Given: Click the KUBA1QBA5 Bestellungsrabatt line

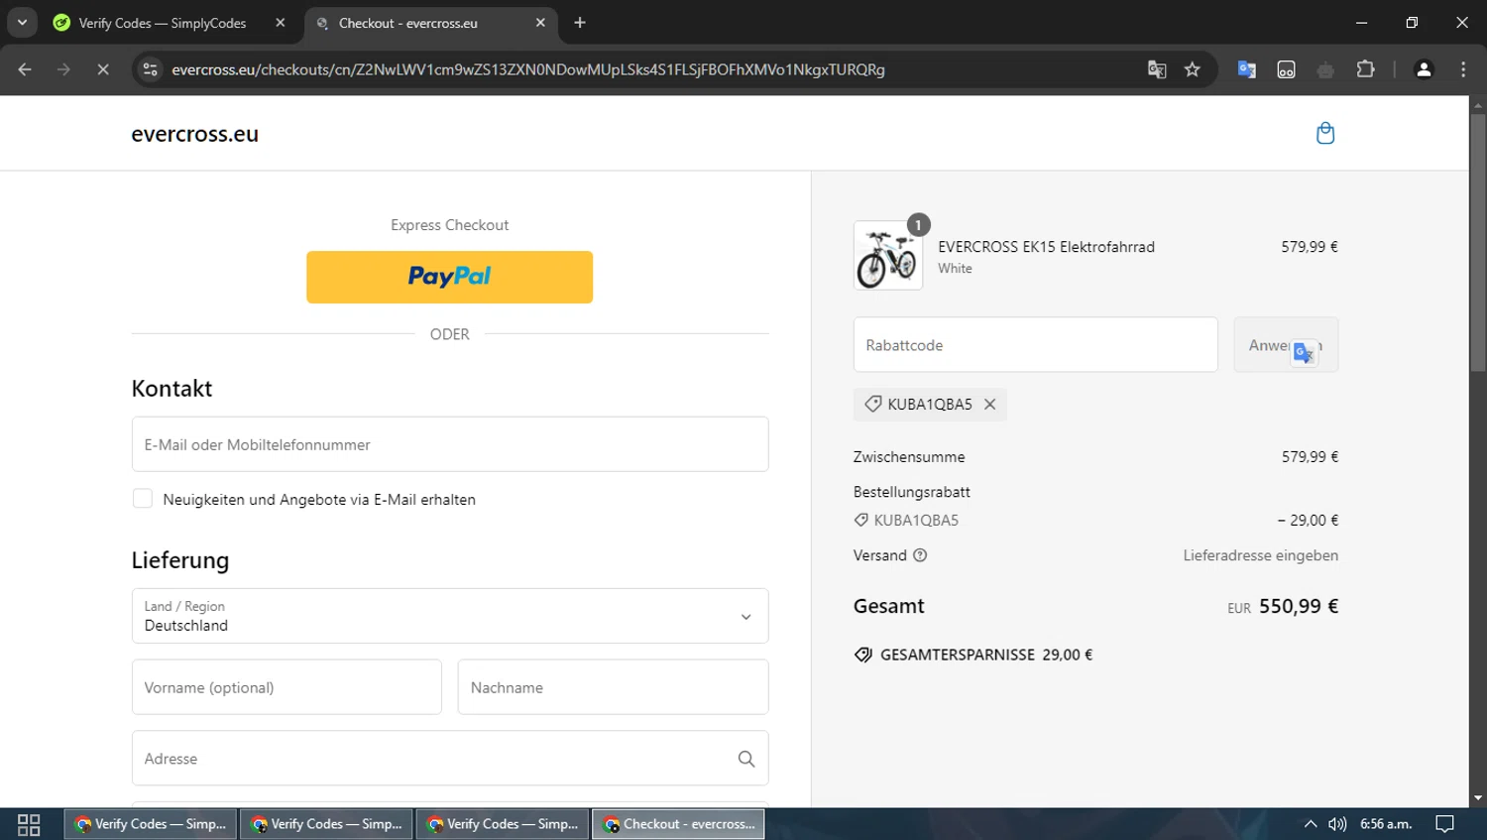Looking at the screenshot, I should point(1095,520).
